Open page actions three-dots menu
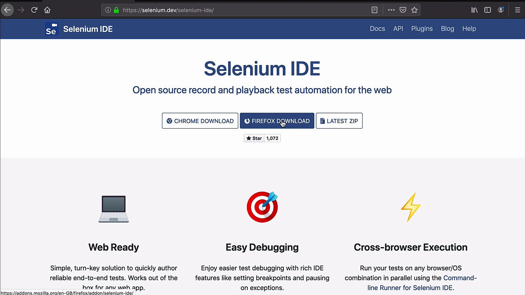This screenshot has height=295, width=525. point(391,10)
